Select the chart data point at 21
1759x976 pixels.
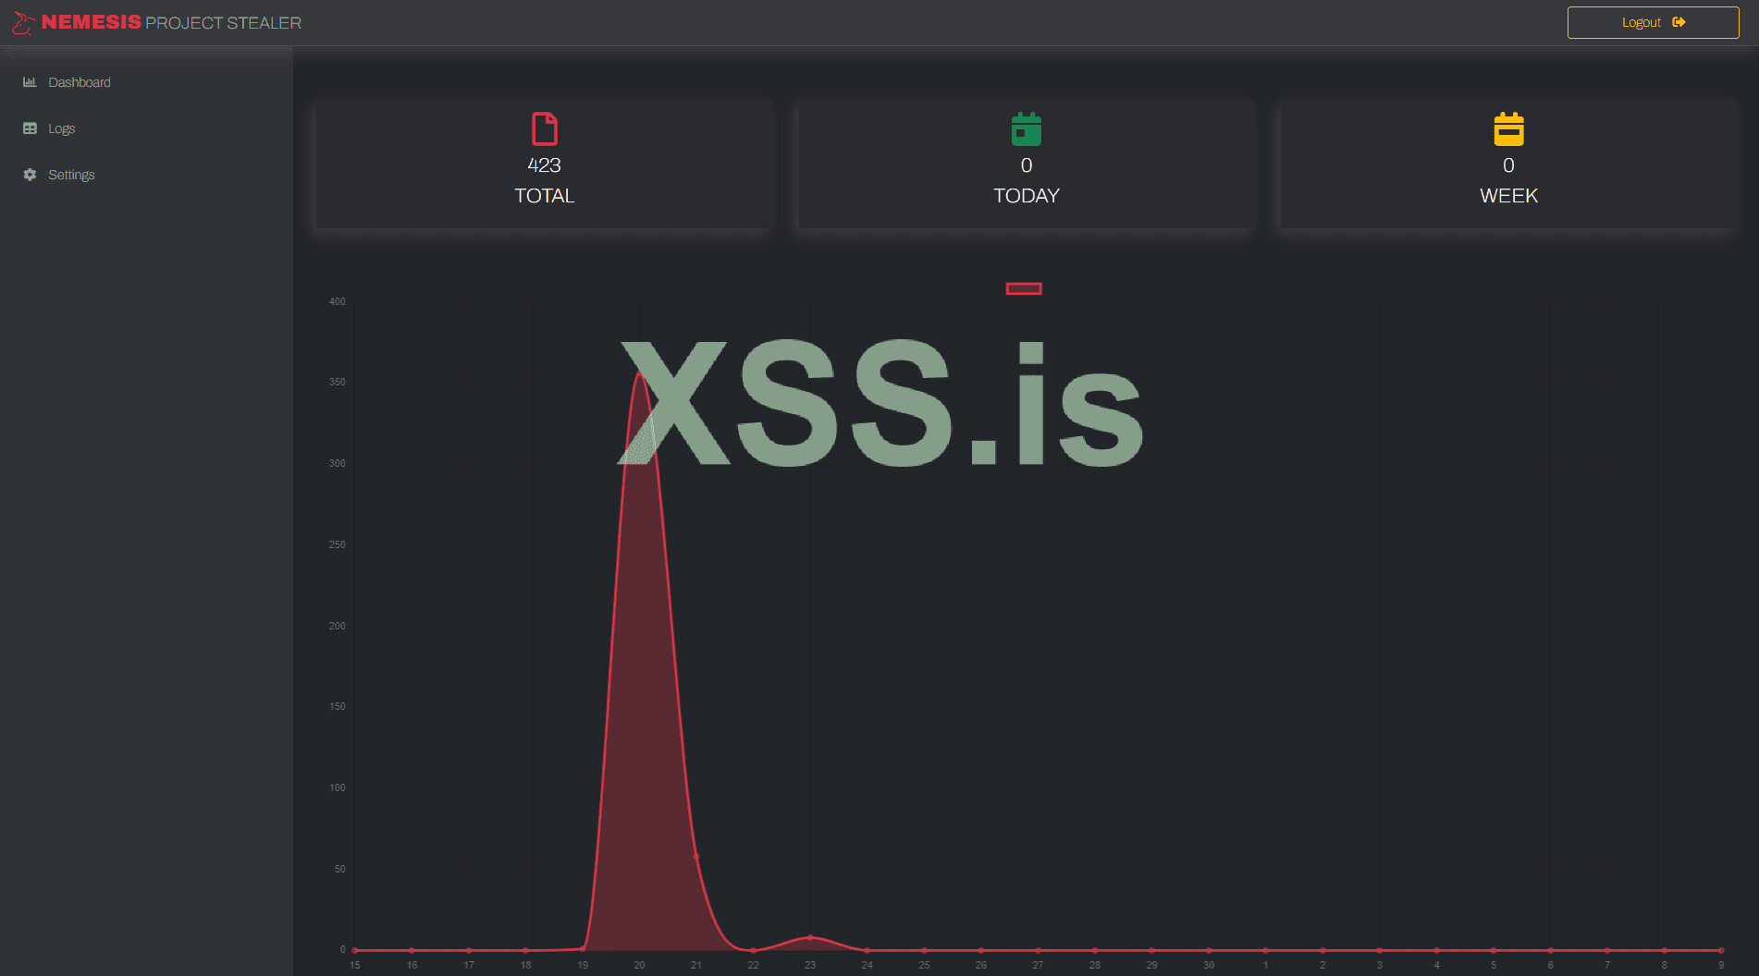click(696, 857)
